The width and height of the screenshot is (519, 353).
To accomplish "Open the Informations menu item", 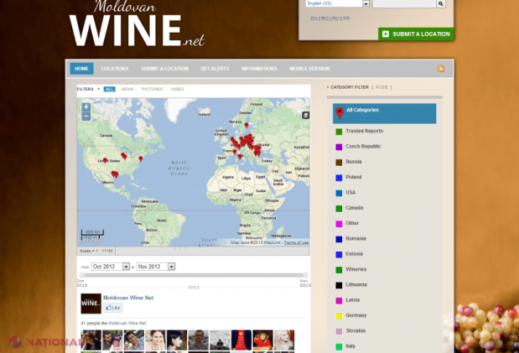I will [259, 69].
